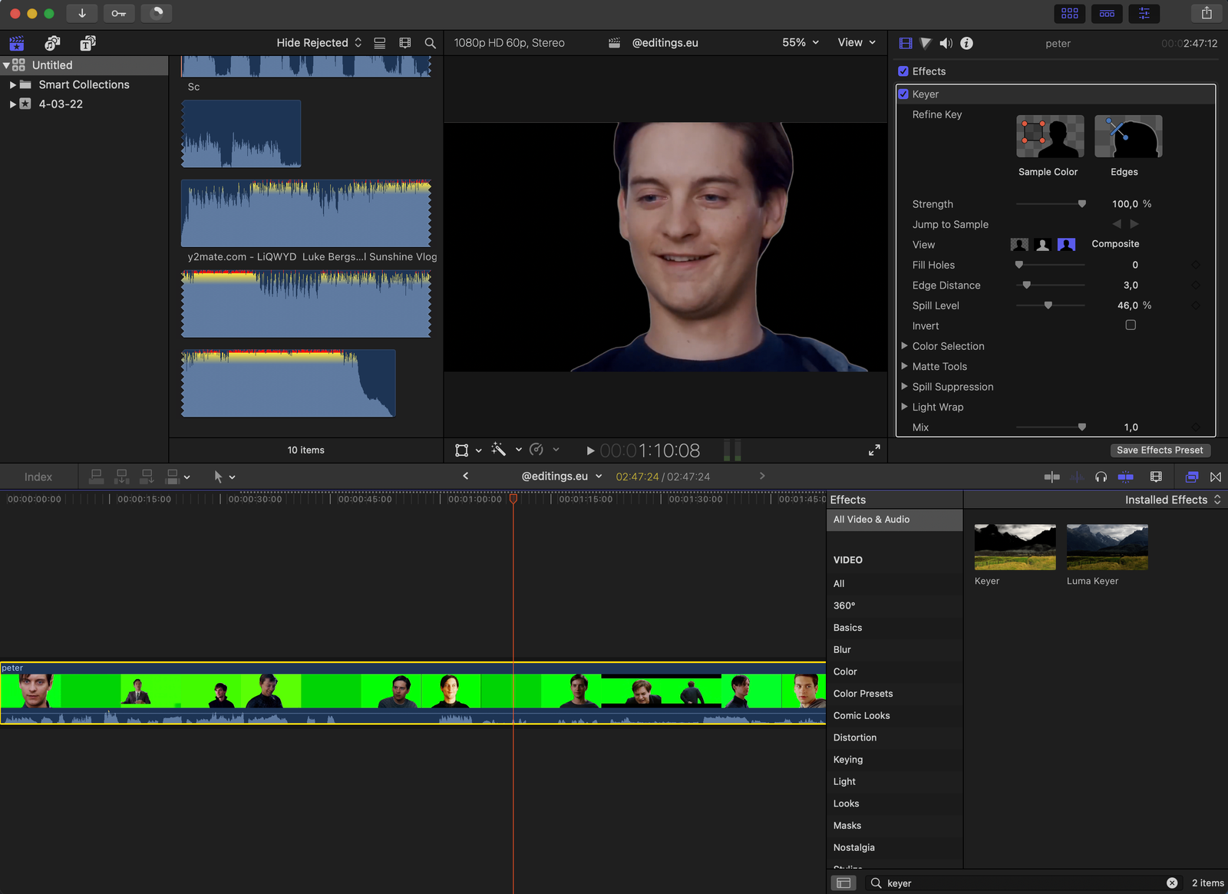This screenshot has width=1228, height=894.
Task: Select the Edges refine key tool
Action: 1128,137
